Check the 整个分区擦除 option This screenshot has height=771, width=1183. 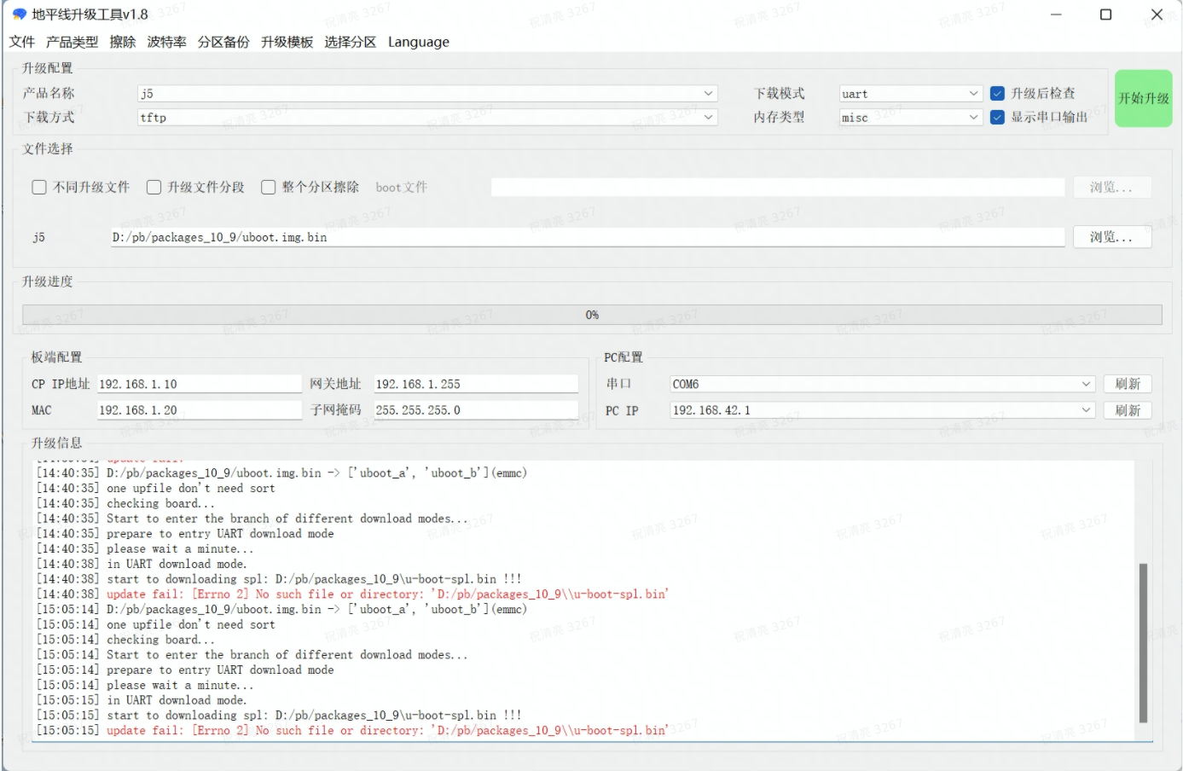pos(269,187)
